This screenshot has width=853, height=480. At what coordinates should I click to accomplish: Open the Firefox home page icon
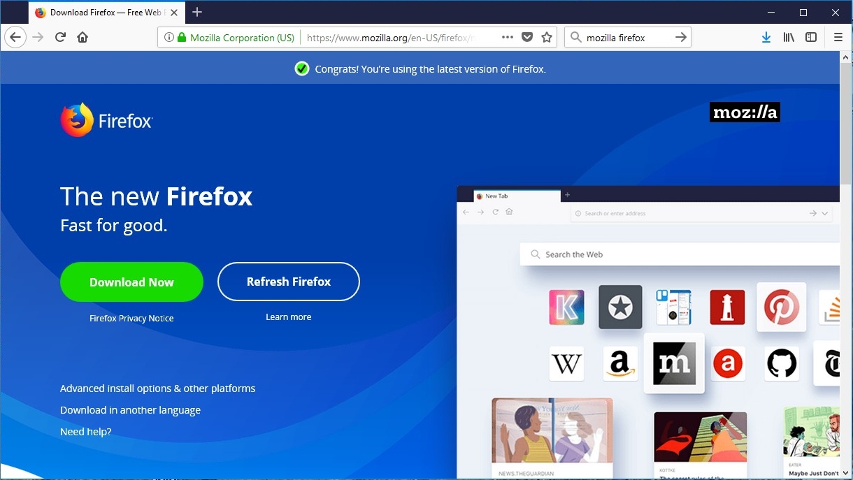click(x=83, y=38)
